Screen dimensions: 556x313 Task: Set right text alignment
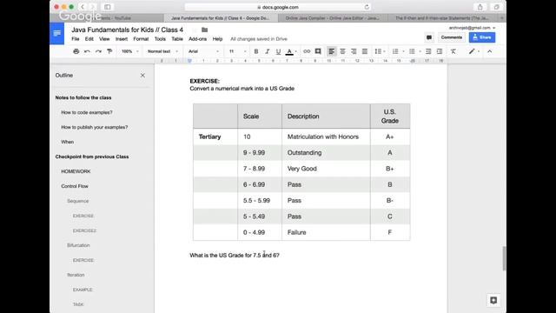tap(354, 51)
